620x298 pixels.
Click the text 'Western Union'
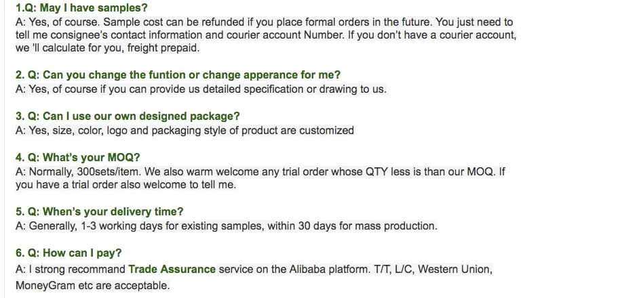point(454,270)
